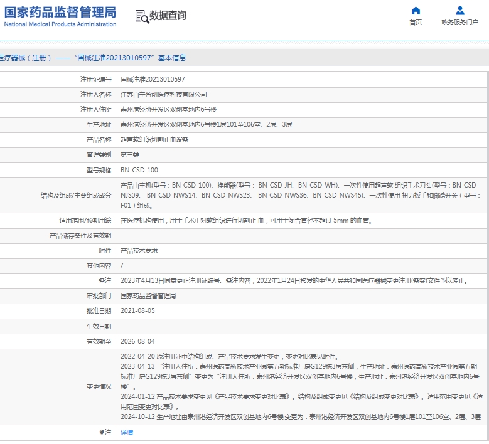
Task: Click the 2023-04-13 change record line
Action: (x=300, y=377)
